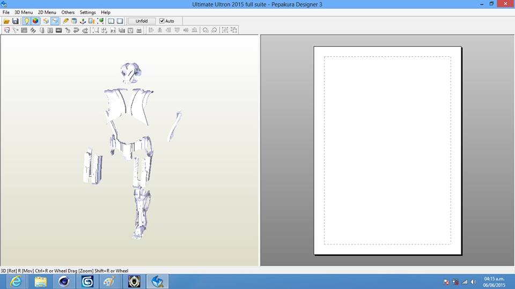Click the gray grid table tool icon
515x289 pixels.
pyautogui.click(x=24, y=30)
